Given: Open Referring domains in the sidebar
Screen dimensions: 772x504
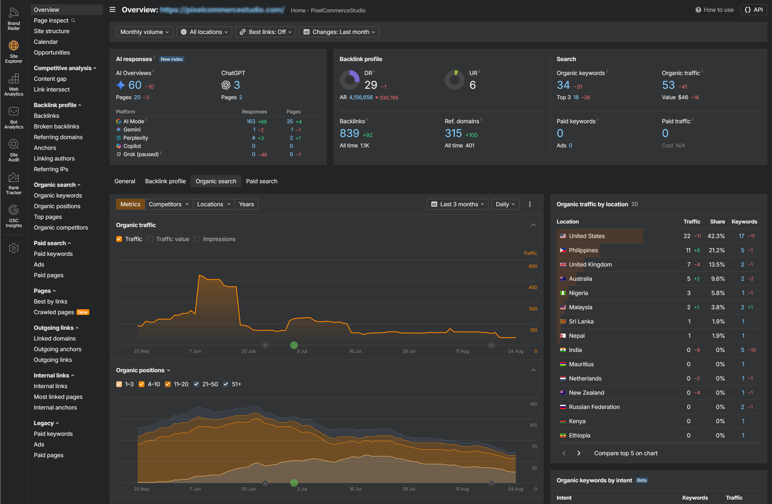Looking at the screenshot, I should click(x=58, y=137).
